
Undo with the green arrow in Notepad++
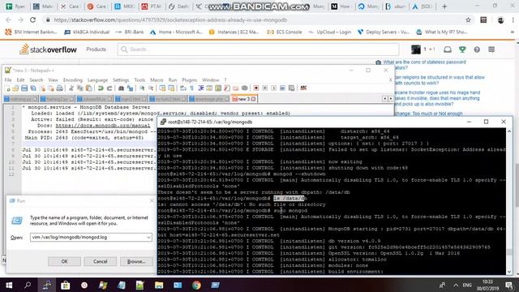click(x=101, y=88)
